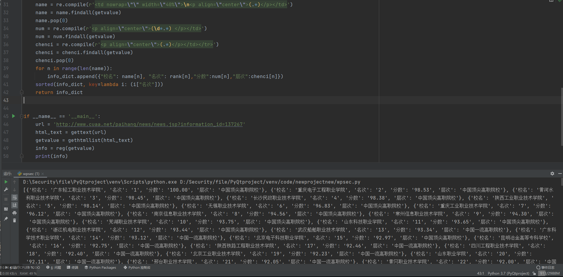Clear all console output trash icon

(x=15, y=221)
